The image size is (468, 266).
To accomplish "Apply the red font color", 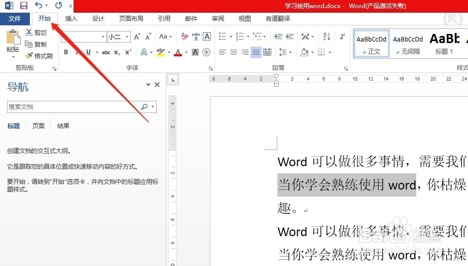I will [x=178, y=53].
